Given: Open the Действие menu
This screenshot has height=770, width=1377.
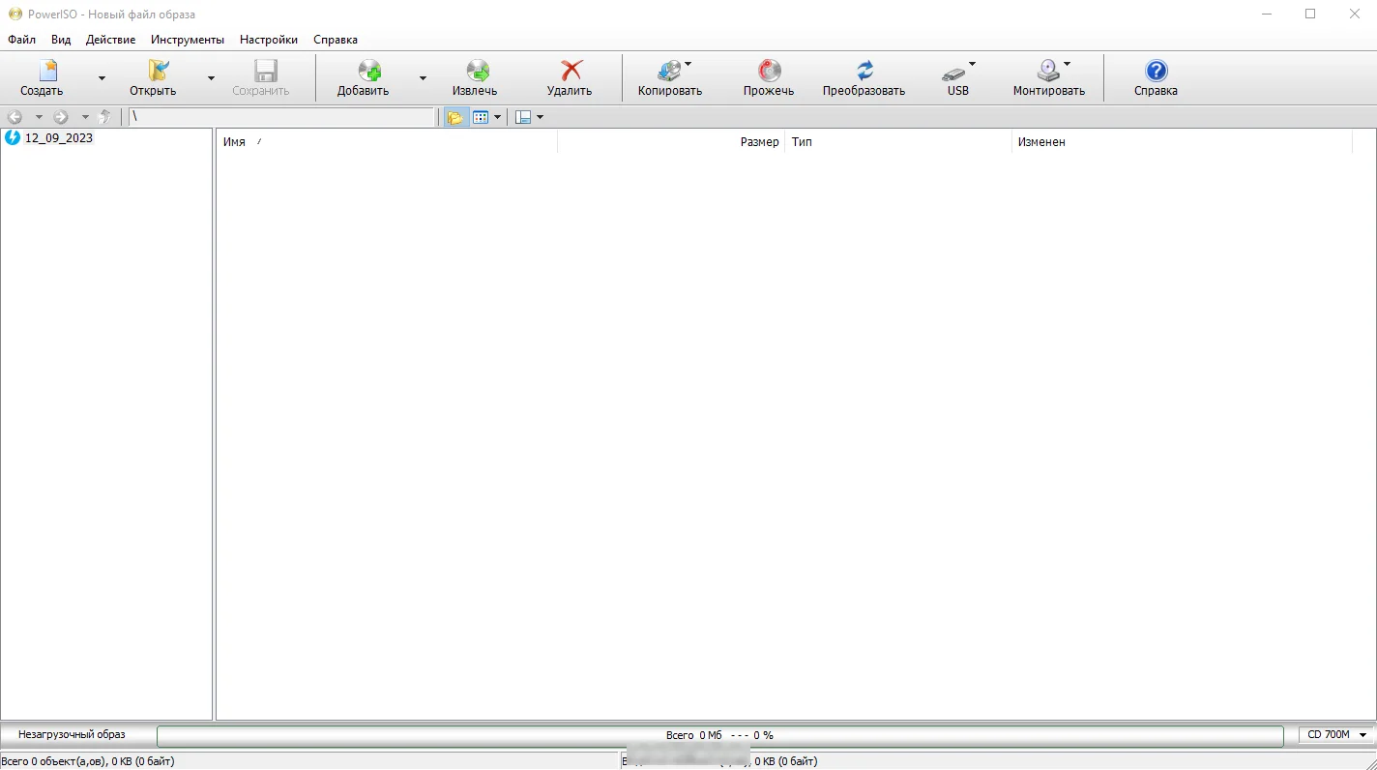Looking at the screenshot, I should click(x=110, y=40).
